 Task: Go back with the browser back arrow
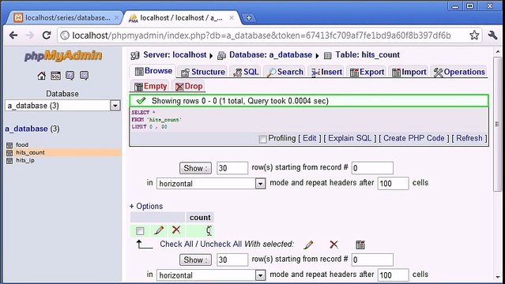[x=13, y=35]
